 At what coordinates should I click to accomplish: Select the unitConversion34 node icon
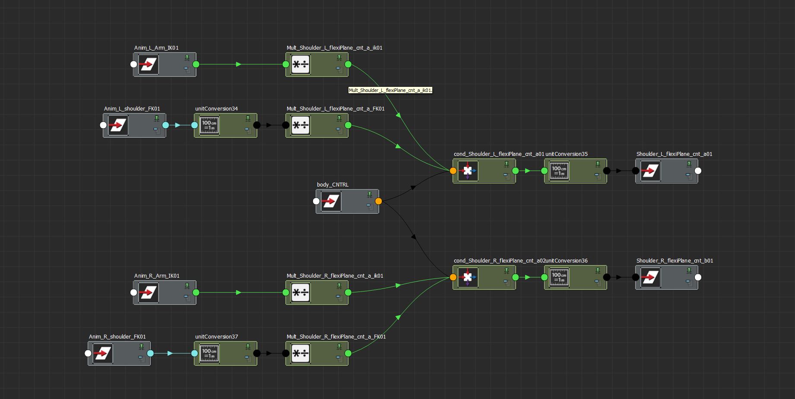coord(209,126)
